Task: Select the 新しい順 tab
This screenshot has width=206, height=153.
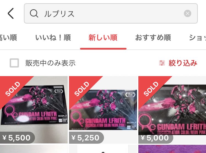Action: click(x=103, y=38)
